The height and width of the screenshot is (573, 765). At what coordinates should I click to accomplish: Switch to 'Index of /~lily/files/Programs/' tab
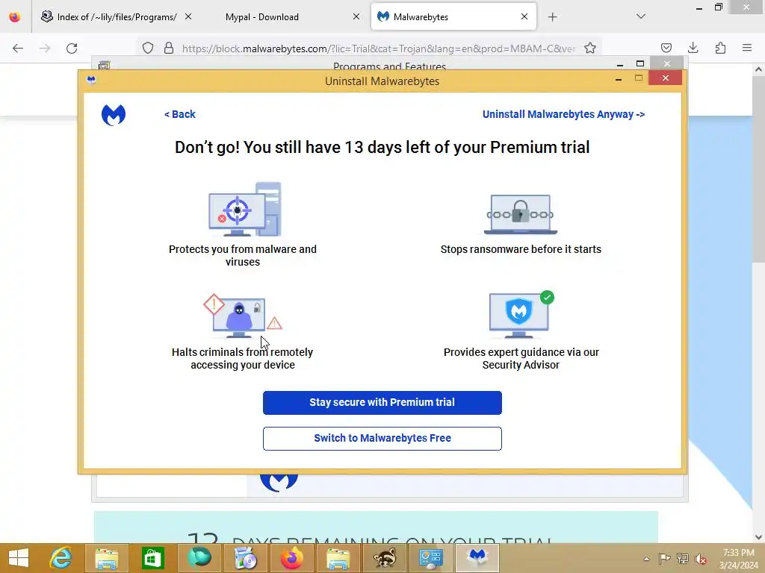coord(117,17)
